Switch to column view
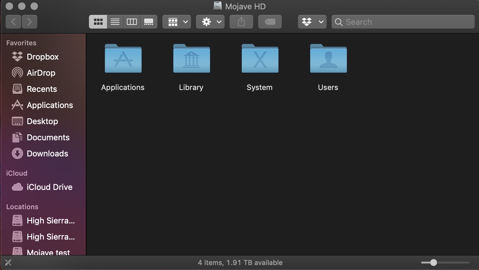 click(x=132, y=22)
